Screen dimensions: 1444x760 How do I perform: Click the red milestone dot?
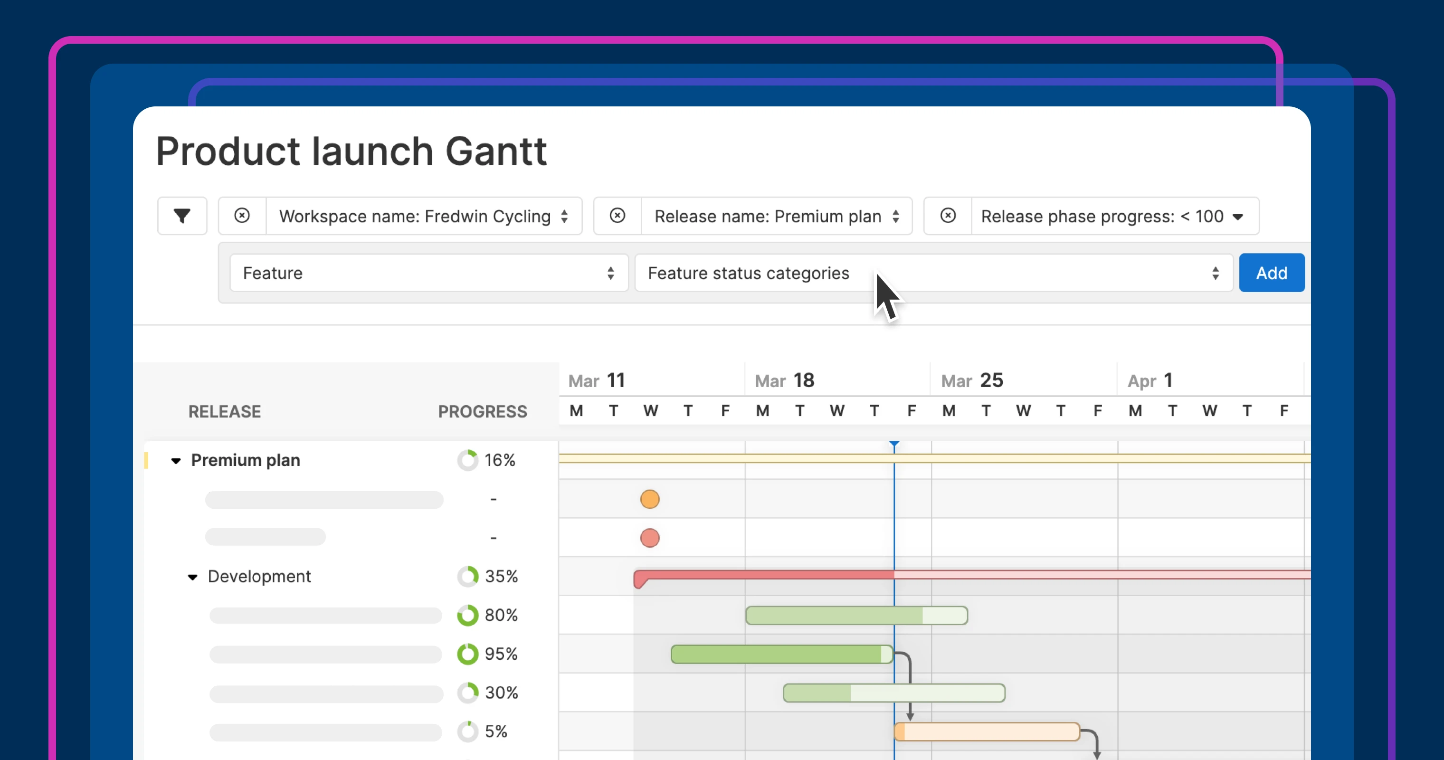[x=650, y=538]
